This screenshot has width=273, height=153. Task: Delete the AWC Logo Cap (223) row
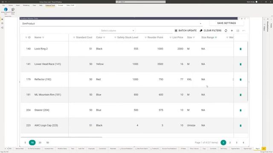point(241,125)
